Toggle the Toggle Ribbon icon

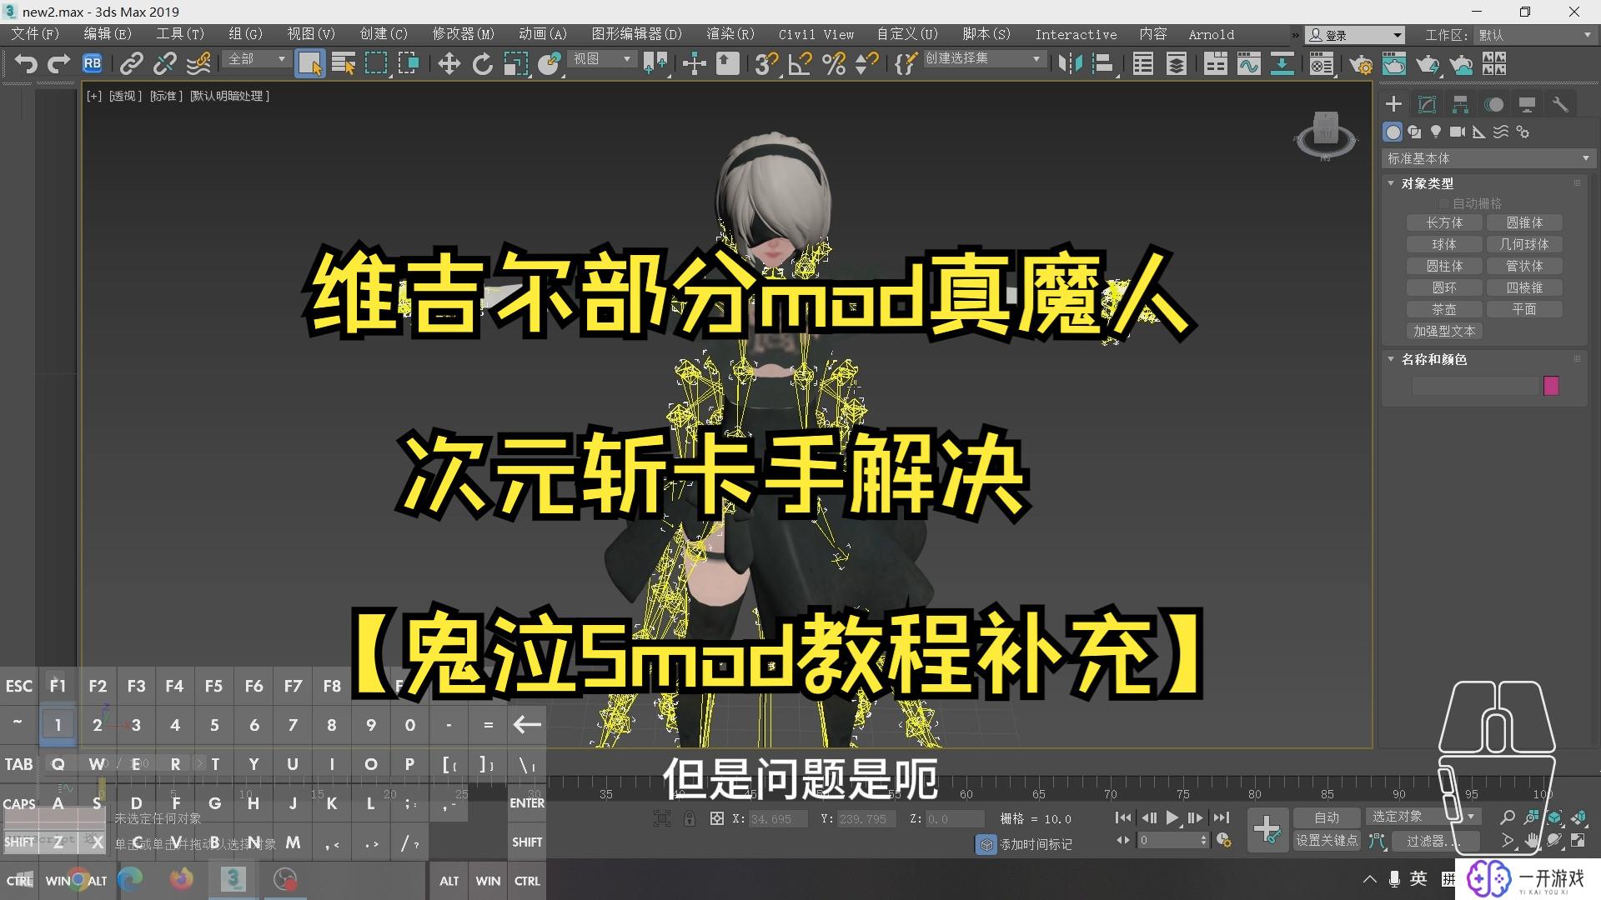(1216, 63)
